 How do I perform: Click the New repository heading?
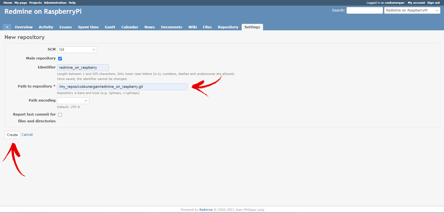click(24, 37)
